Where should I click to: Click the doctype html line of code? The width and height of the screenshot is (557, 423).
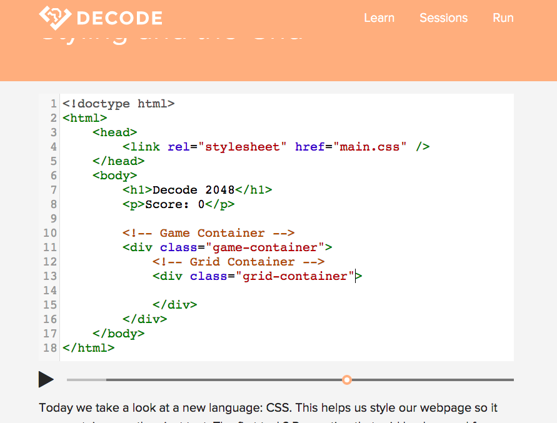coord(119,104)
